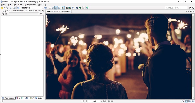Activate the hand pan tool
The width and height of the screenshot is (195, 103).
[x=63, y=8]
